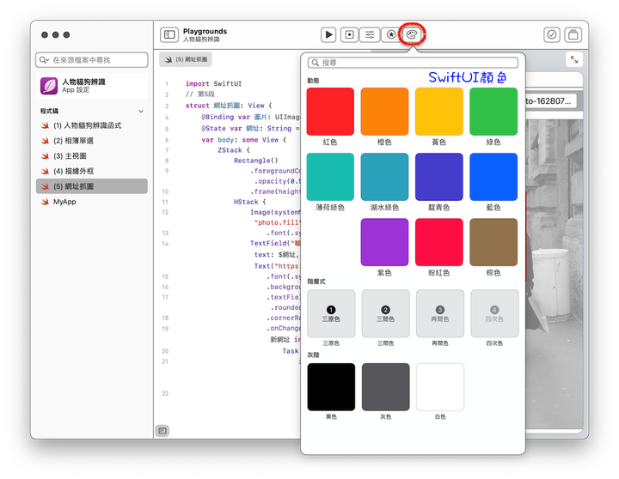This screenshot has width=619, height=479.
Task: Choose the 三間色 secondary hierarchical tile
Action: coord(386,313)
